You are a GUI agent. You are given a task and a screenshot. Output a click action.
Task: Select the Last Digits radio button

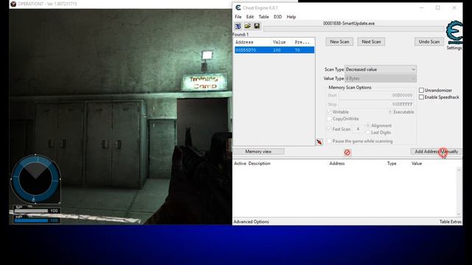[368, 132]
